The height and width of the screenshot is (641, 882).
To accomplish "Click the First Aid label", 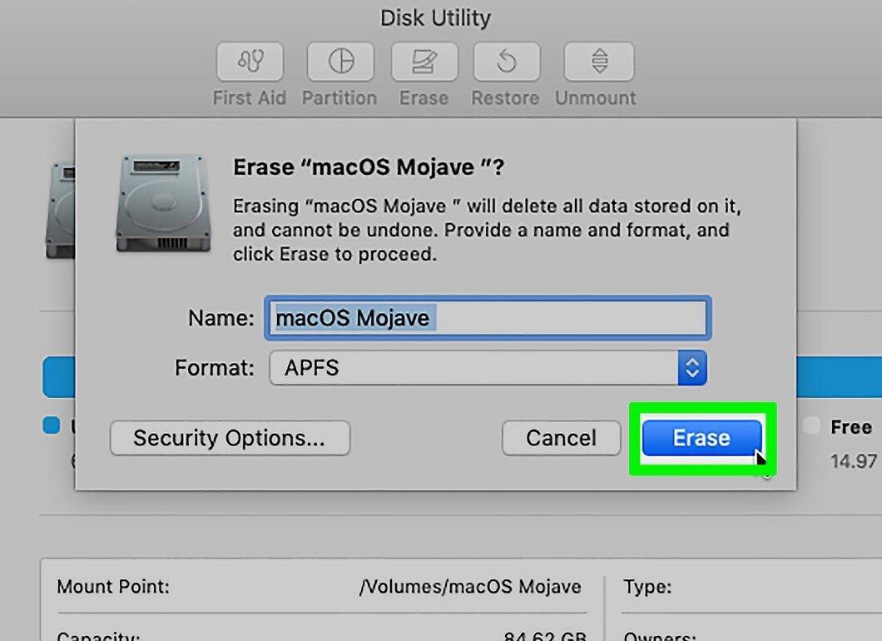I will pyautogui.click(x=250, y=98).
